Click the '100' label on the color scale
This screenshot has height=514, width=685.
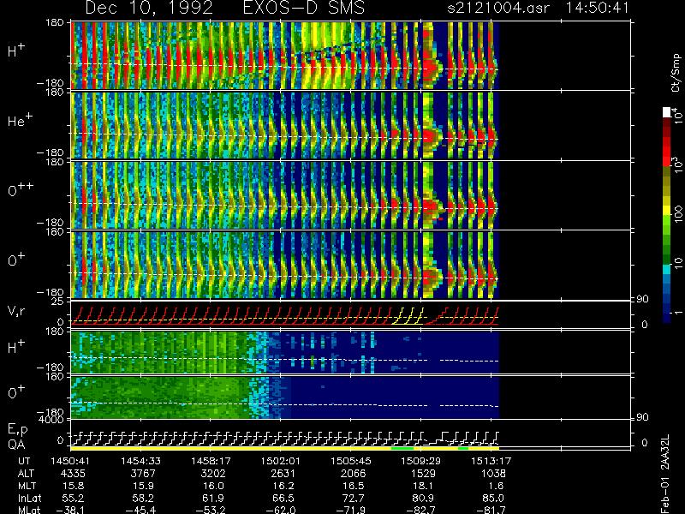(677, 214)
